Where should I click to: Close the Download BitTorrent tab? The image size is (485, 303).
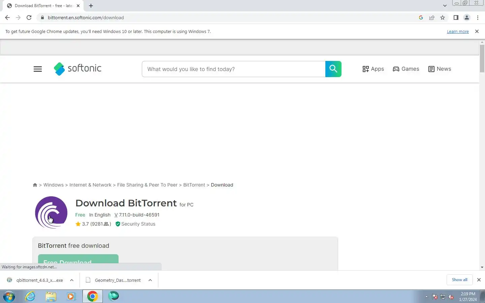point(78,6)
